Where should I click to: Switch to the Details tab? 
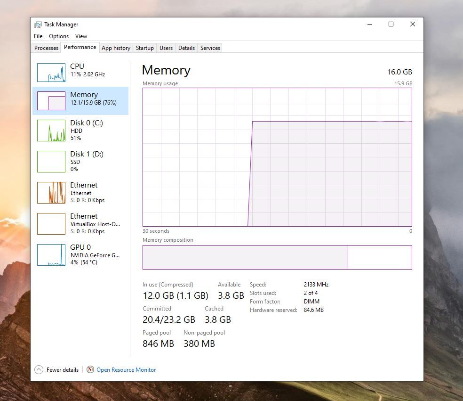186,48
